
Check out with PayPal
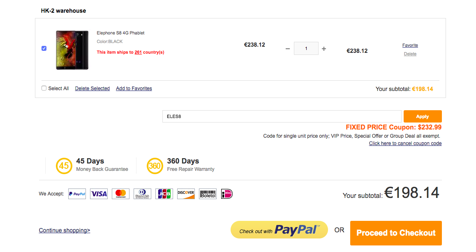[279, 230]
